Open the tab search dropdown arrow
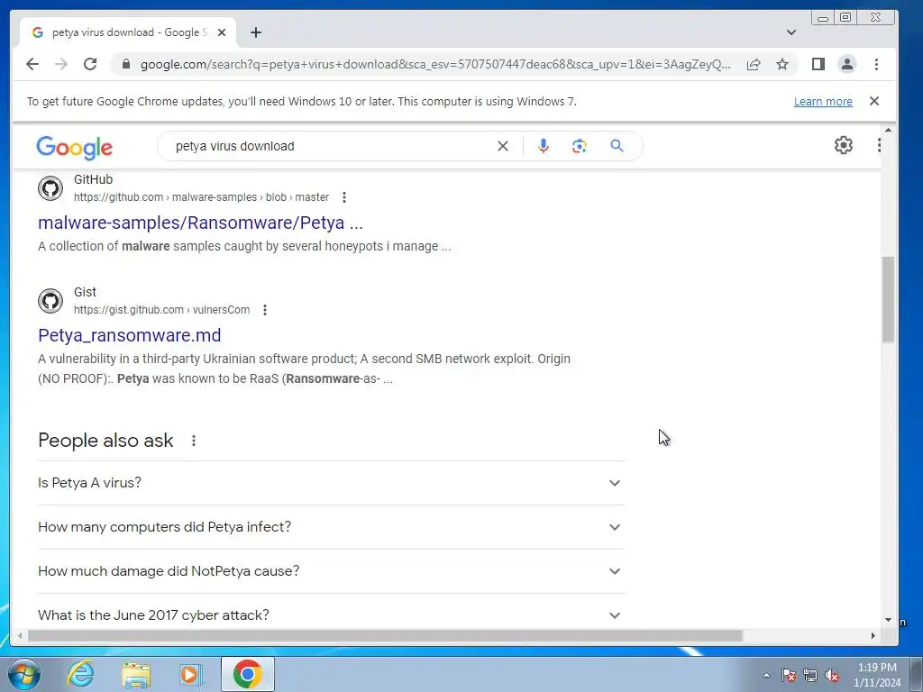The height and width of the screenshot is (692, 923). point(791,32)
